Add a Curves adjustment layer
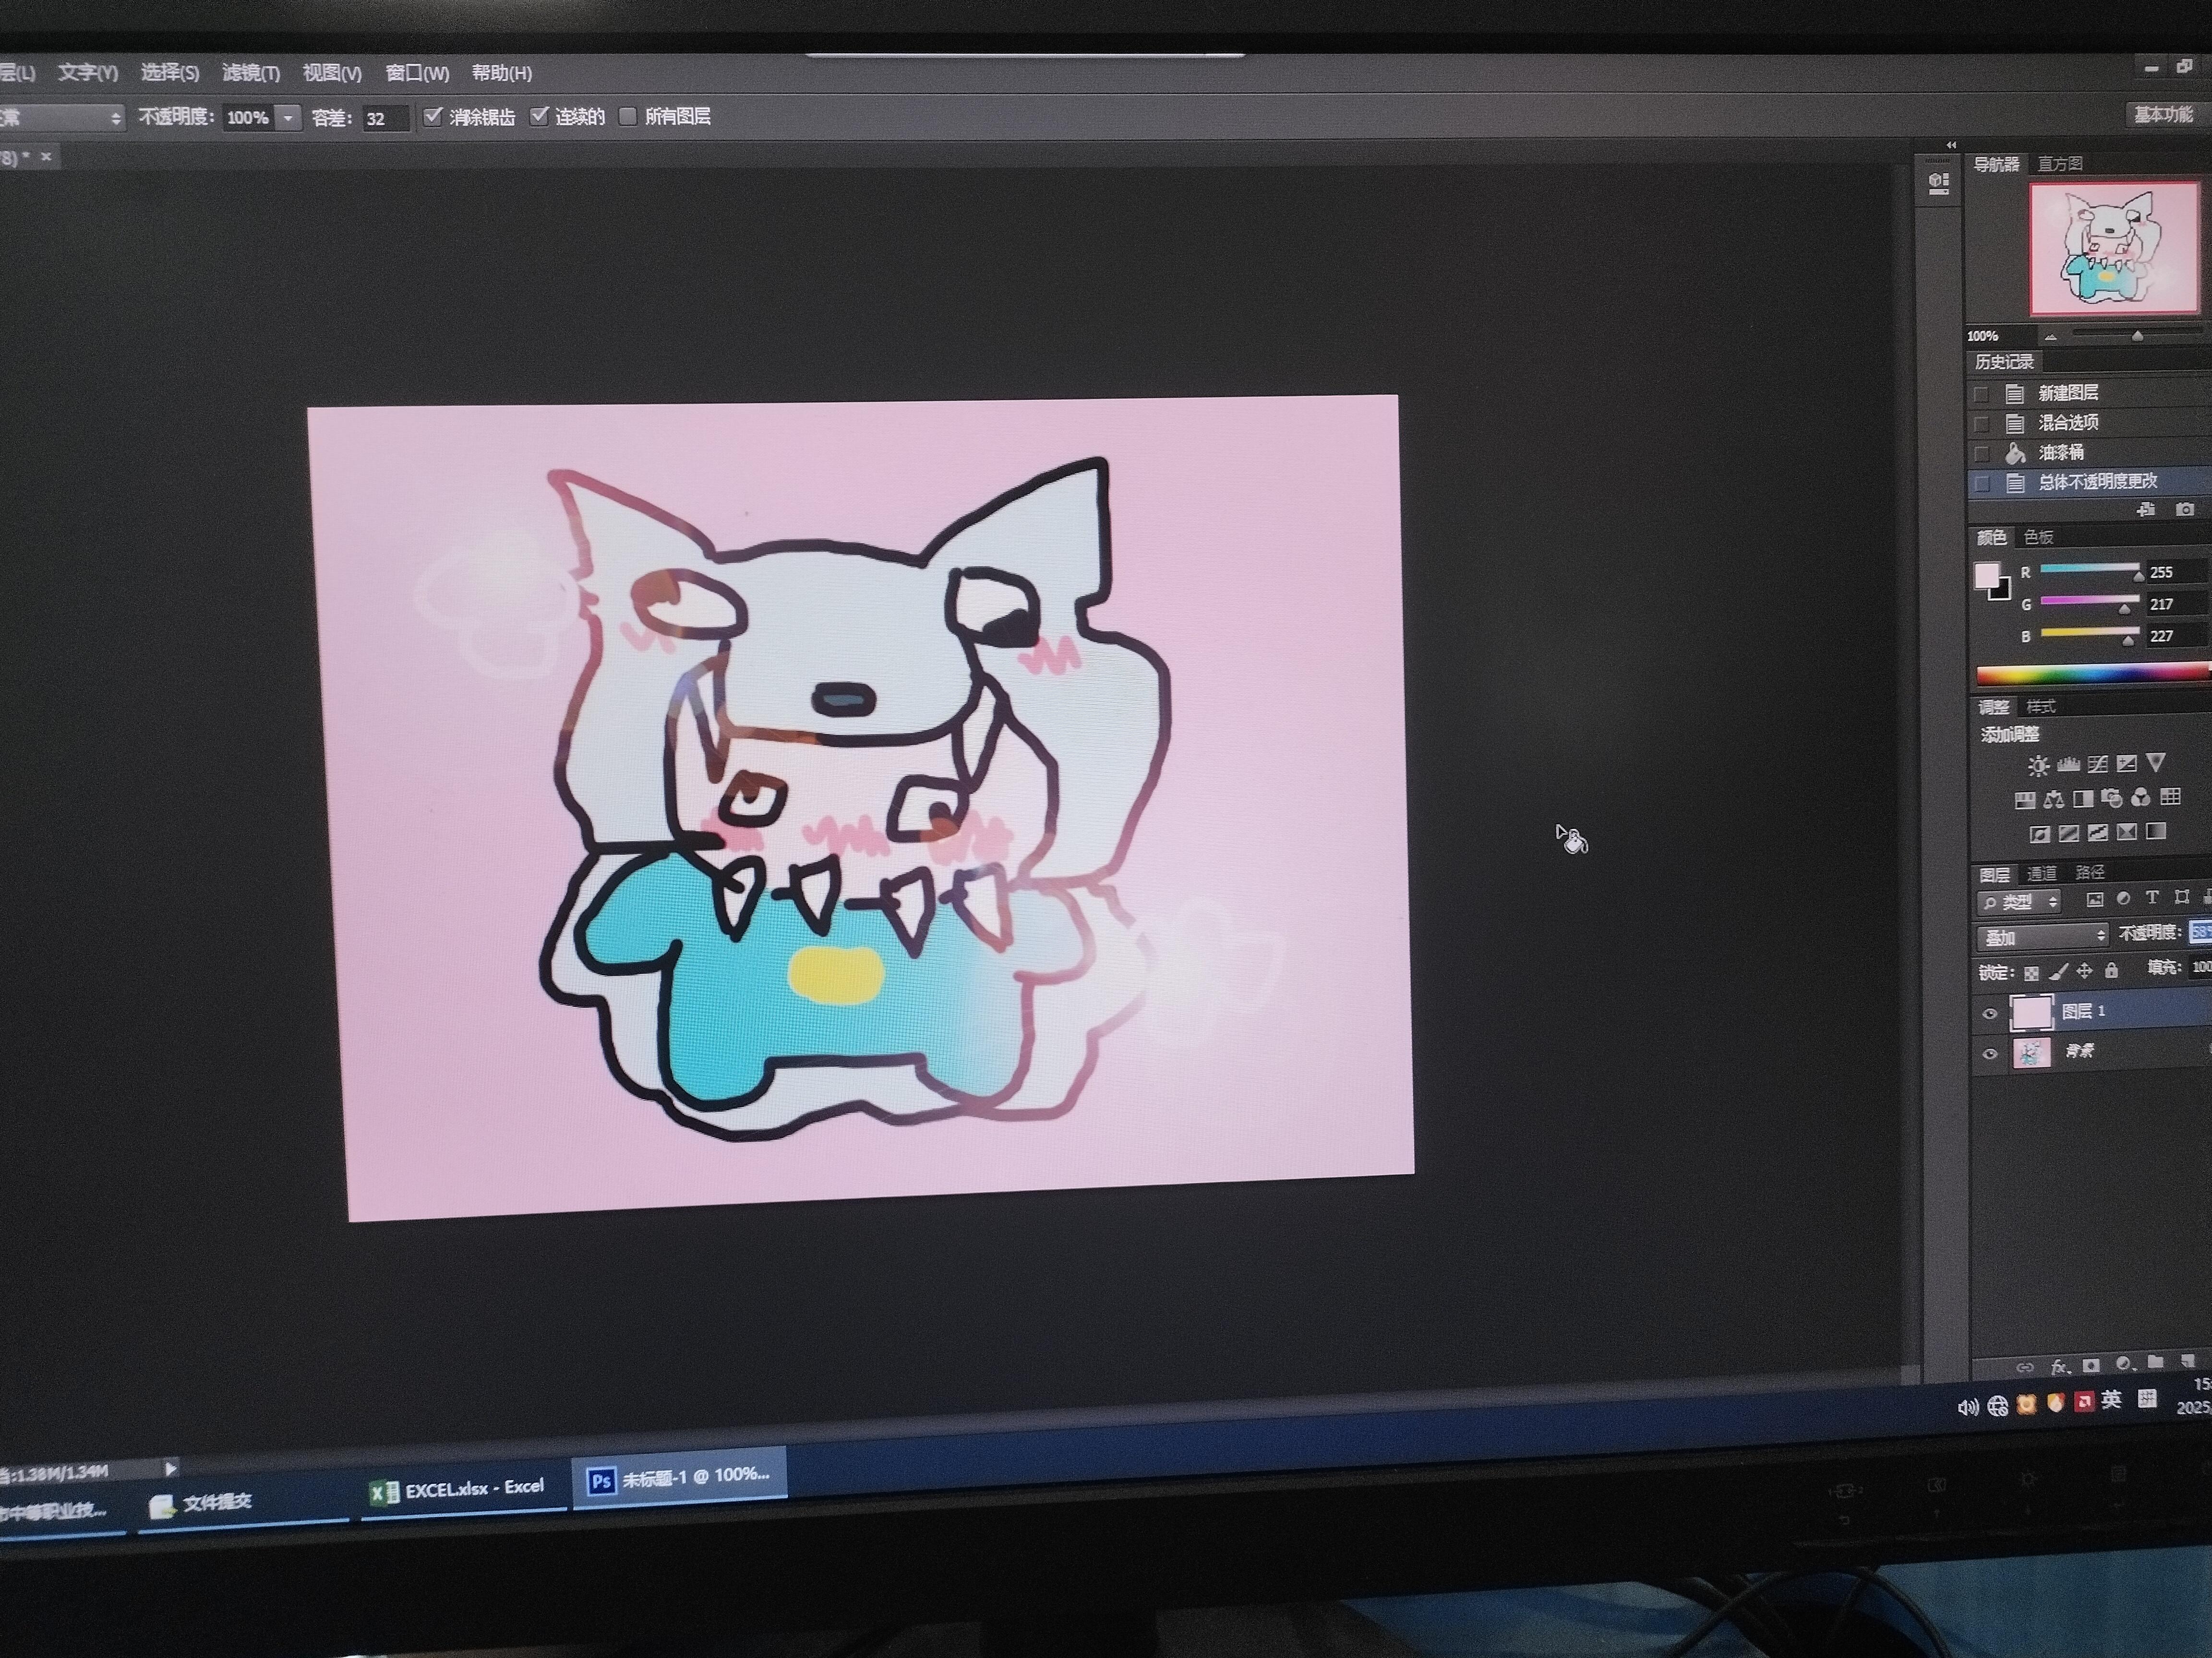2212x1658 pixels. (2098, 765)
